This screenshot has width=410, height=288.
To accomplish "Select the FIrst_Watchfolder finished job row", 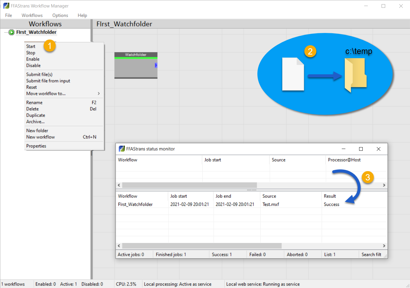I will click(251, 204).
